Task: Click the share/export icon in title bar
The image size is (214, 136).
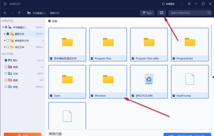Action: 182,4
